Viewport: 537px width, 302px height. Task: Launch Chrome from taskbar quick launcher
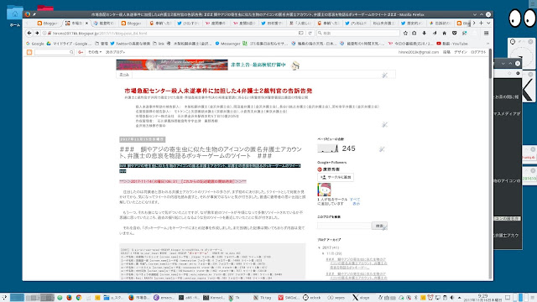(x=79, y=298)
